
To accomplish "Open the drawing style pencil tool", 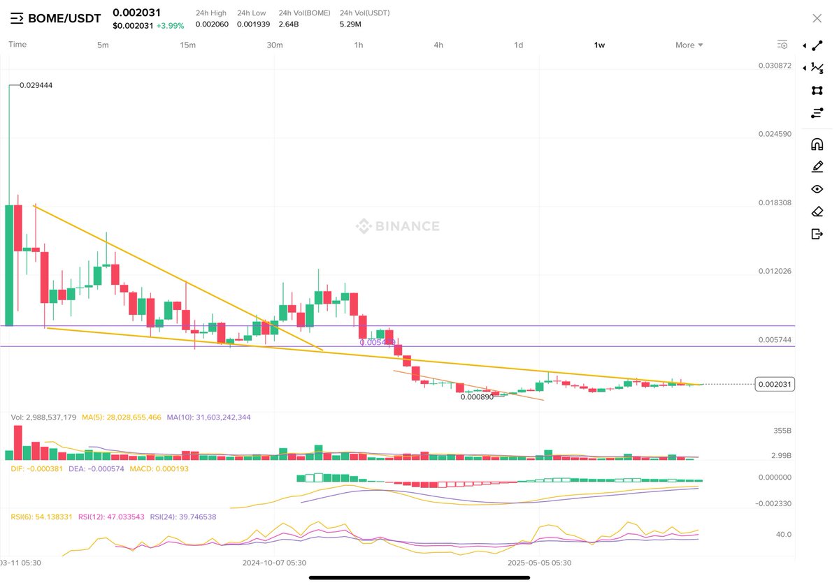I will tap(817, 167).
